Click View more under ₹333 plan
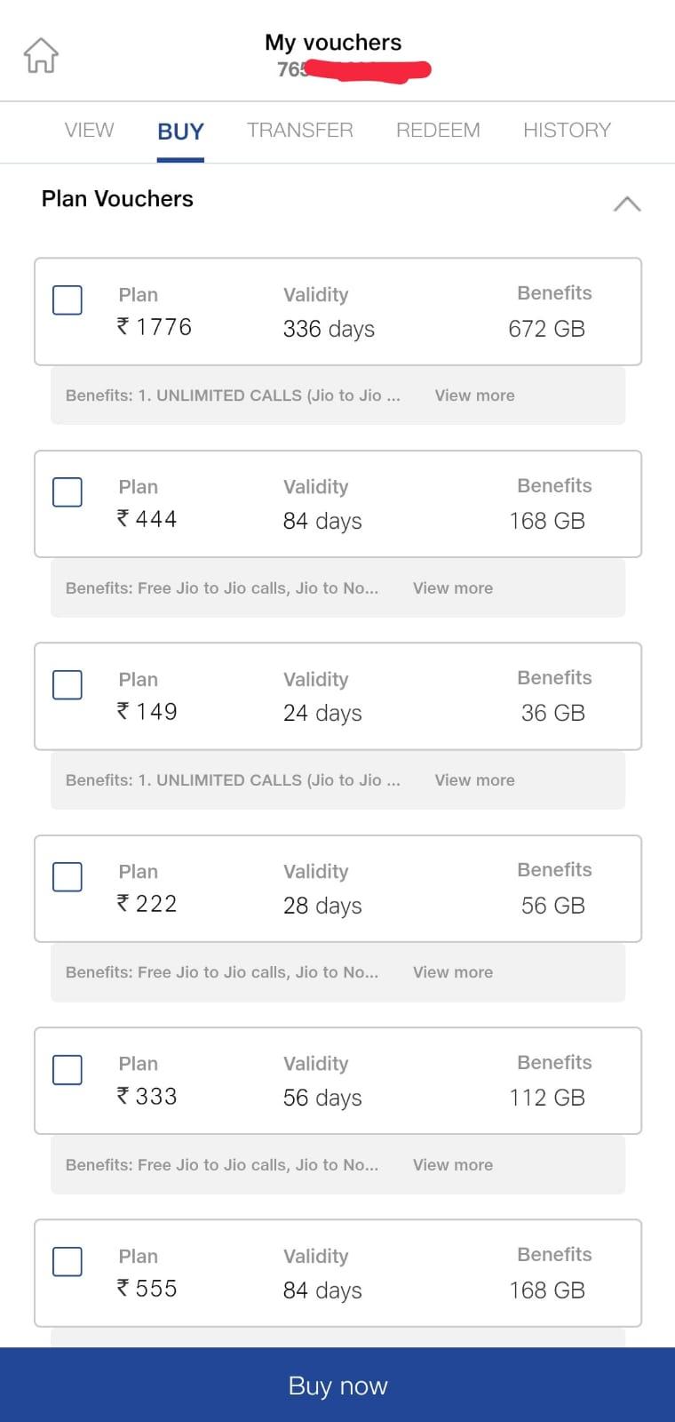The width and height of the screenshot is (675, 1422). [x=452, y=1165]
